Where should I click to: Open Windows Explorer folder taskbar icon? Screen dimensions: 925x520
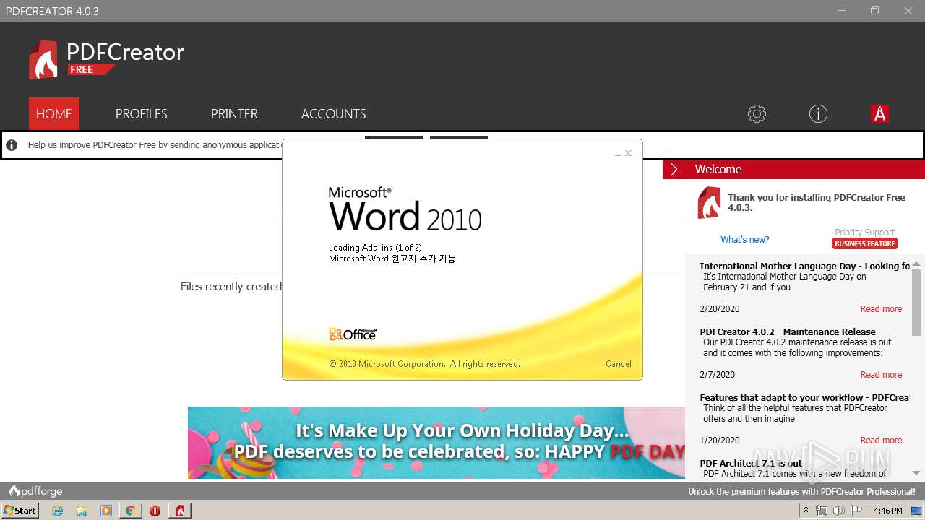coord(82,511)
